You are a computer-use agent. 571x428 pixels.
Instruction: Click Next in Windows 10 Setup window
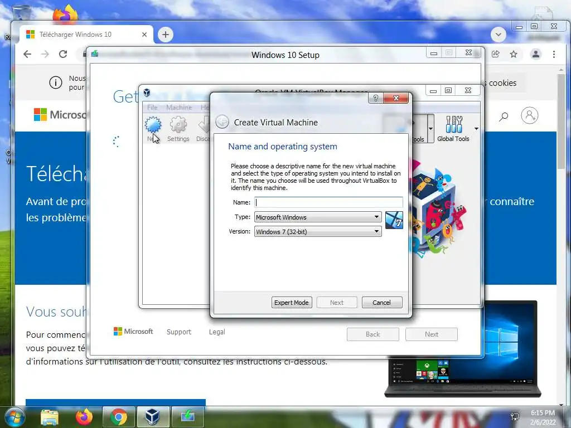pos(431,334)
